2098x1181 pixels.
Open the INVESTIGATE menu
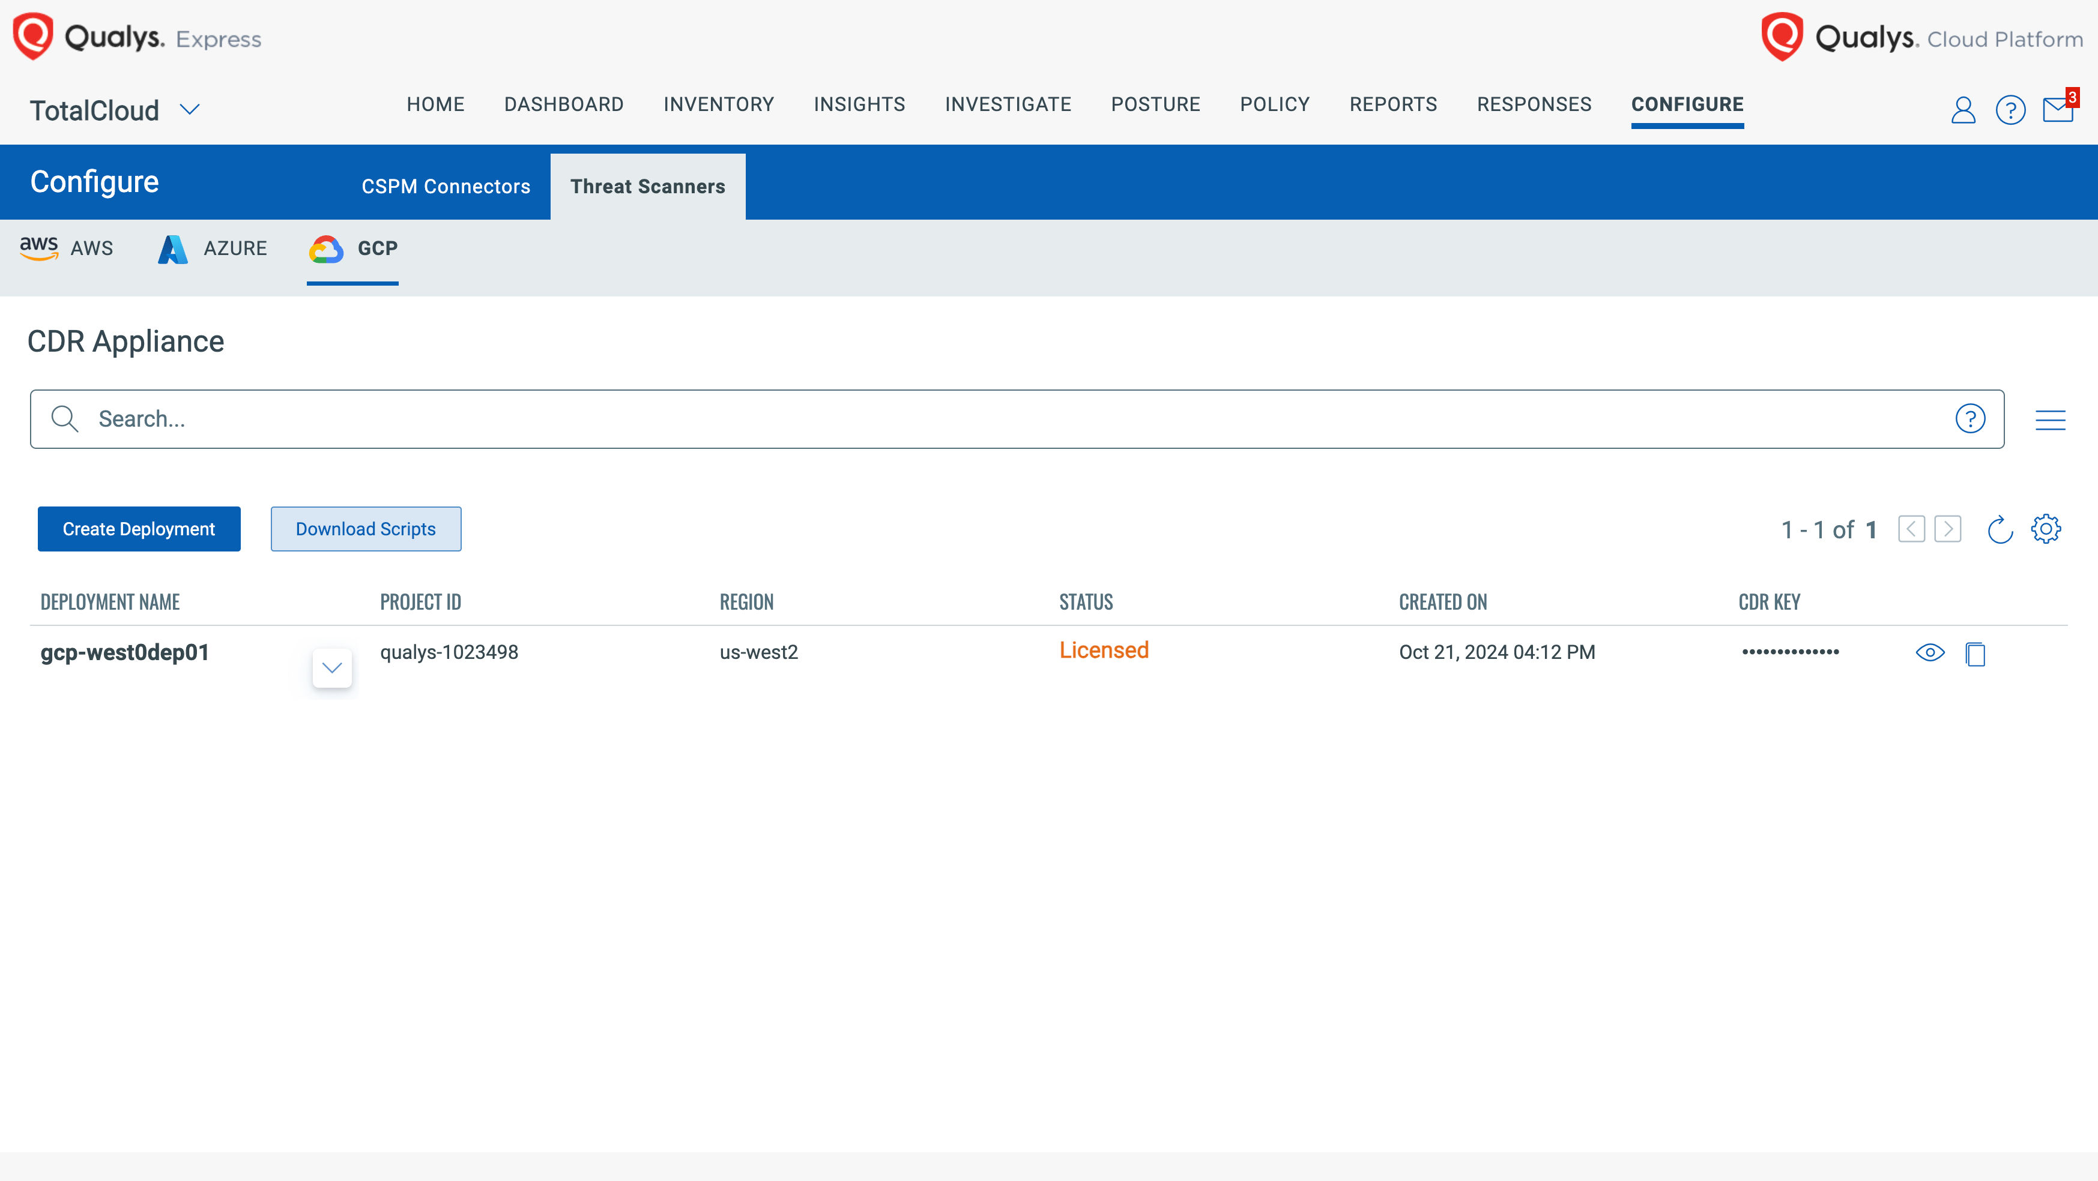pyautogui.click(x=1008, y=104)
